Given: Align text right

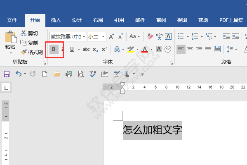Looking at the screenshot, I should (199, 49).
